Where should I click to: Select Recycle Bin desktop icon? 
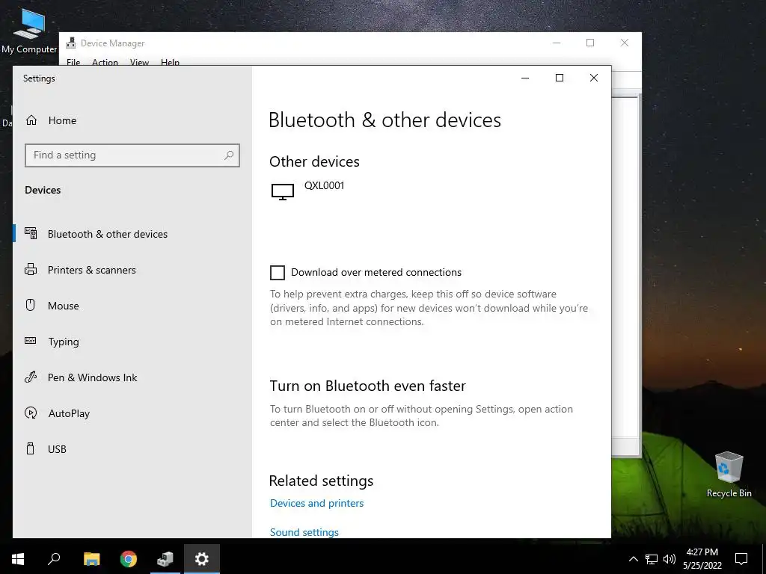tap(729, 475)
